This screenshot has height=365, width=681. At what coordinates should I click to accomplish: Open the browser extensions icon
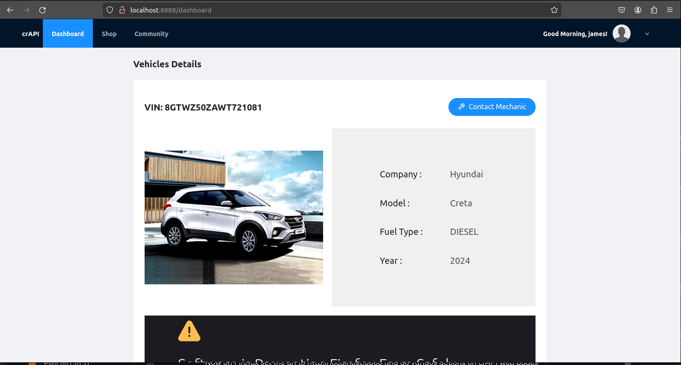coord(654,10)
